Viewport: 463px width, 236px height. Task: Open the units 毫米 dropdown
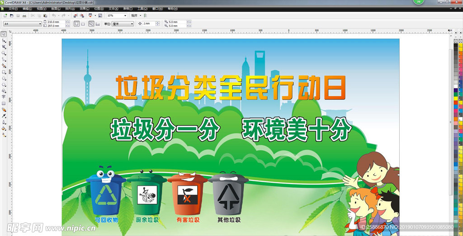click(x=132, y=24)
